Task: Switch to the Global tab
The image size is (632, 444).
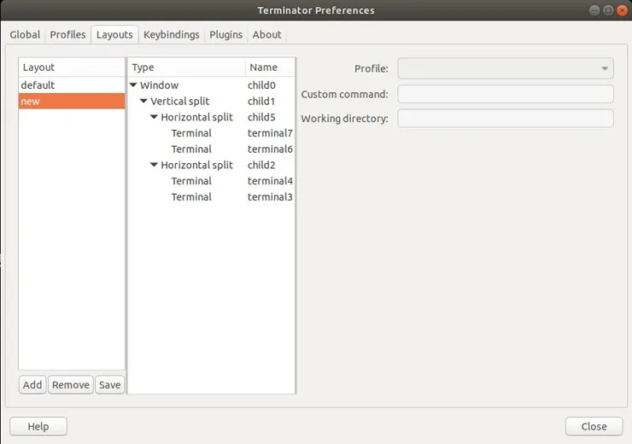Action: pos(25,35)
